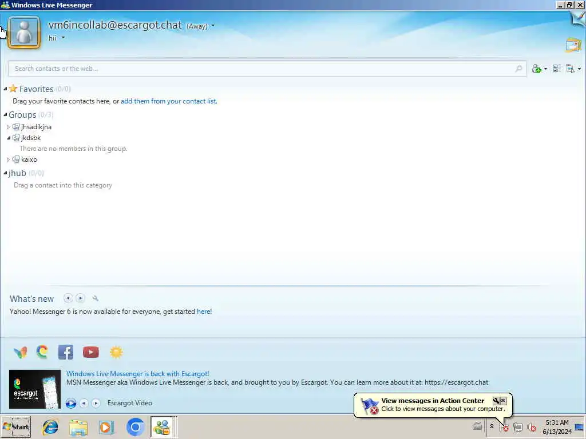Collapse the jkdsbk group
The height and width of the screenshot is (439, 586).
coord(8,138)
